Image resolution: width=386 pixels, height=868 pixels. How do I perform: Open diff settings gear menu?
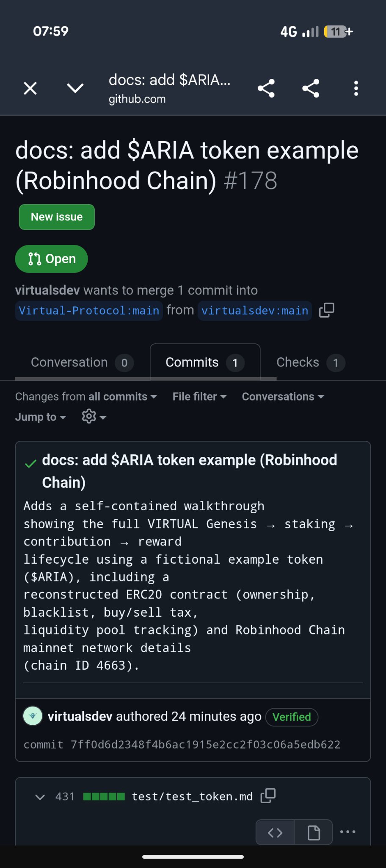click(94, 417)
